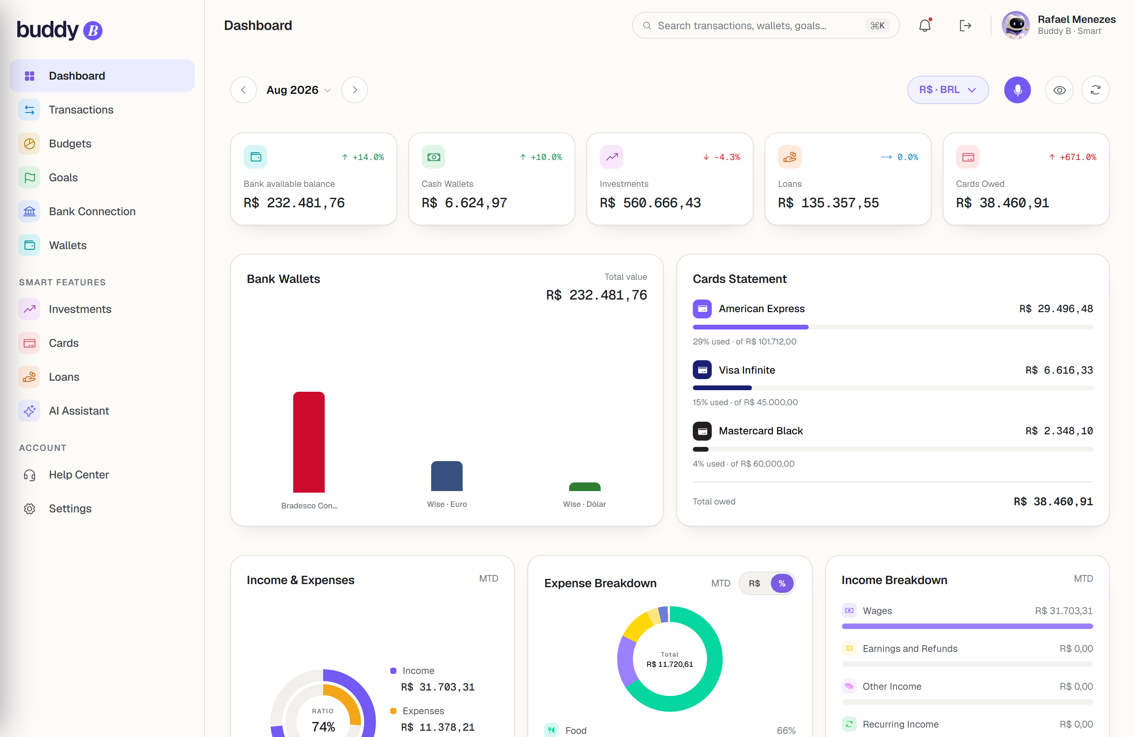The width and height of the screenshot is (1135, 737).
Task: Click the Loans R$ 135.357,55 value
Action: pos(828,203)
